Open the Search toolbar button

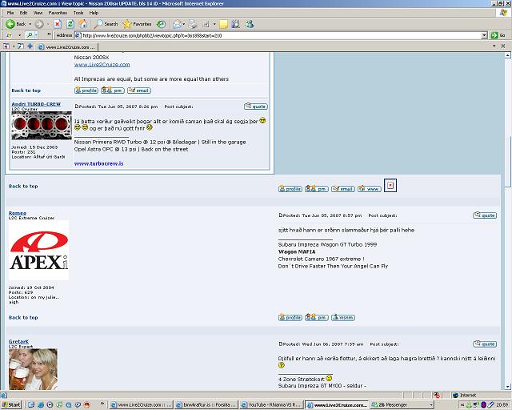click(x=106, y=24)
